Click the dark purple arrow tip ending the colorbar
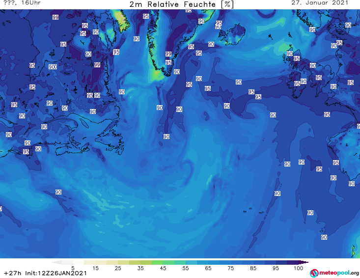The height and width of the screenshot is (278, 360). (x=304, y=262)
